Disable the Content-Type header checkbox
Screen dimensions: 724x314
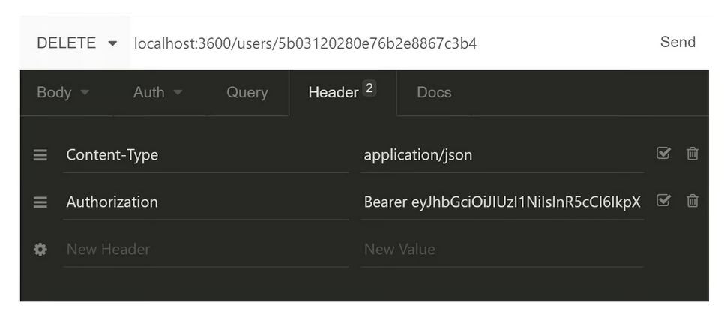(x=663, y=154)
